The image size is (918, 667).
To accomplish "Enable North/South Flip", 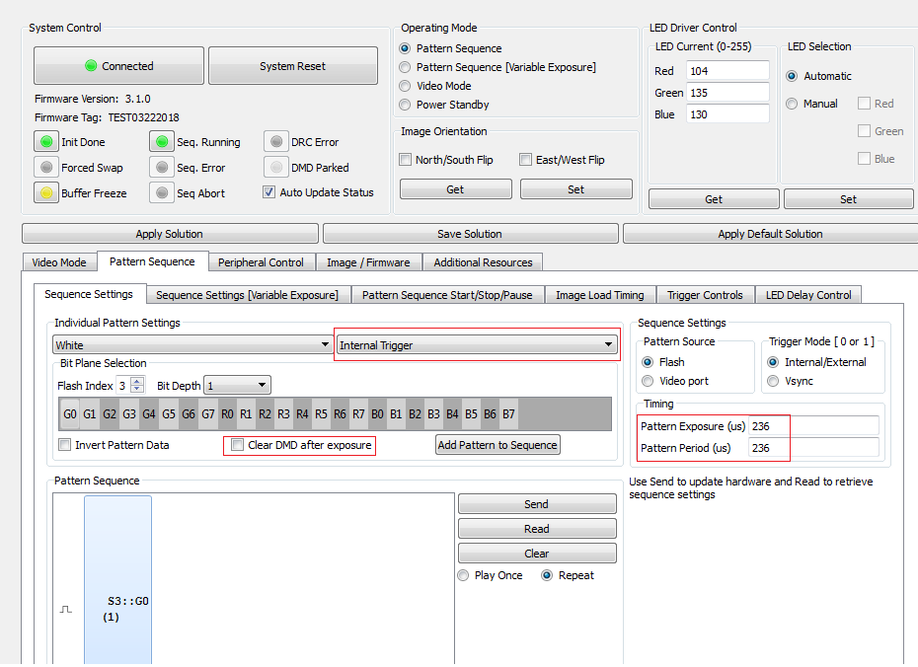I will pos(405,159).
